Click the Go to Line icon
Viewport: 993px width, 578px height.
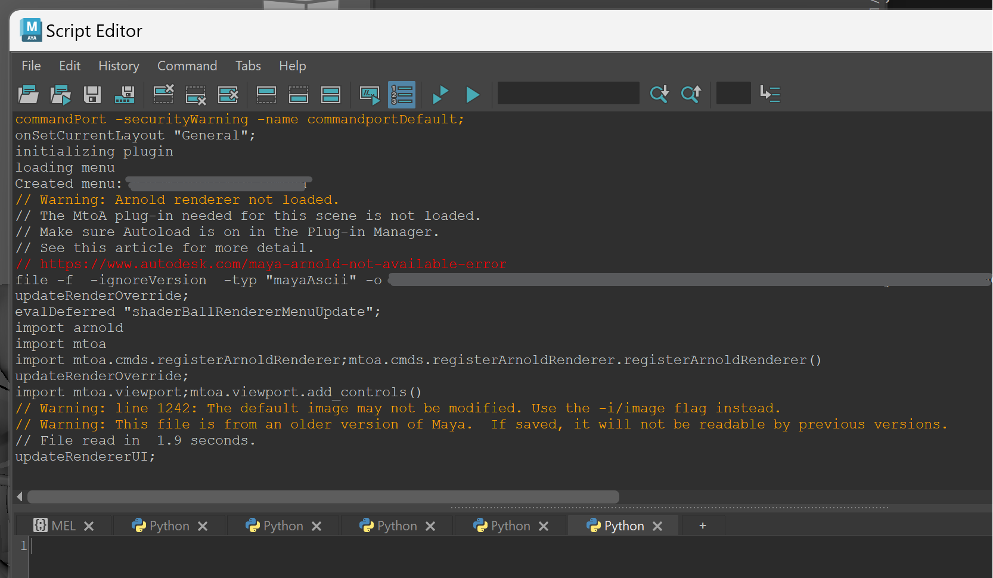click(x=770, y=94)
